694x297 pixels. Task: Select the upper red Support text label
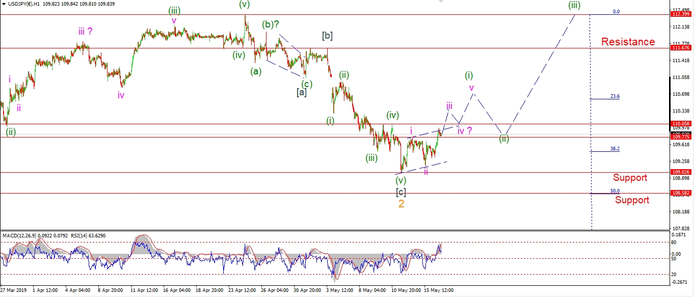(630, 178)
